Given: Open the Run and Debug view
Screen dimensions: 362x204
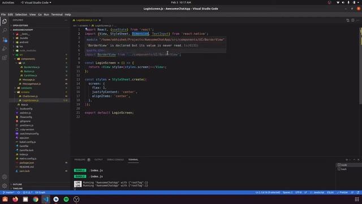Looking at the screenshot, I should point(5,49).
